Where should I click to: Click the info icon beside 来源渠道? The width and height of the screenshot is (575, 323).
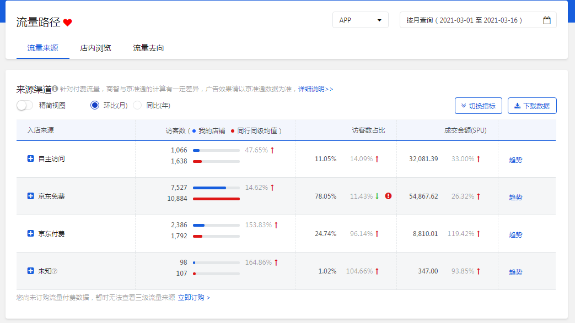[55, 89]
